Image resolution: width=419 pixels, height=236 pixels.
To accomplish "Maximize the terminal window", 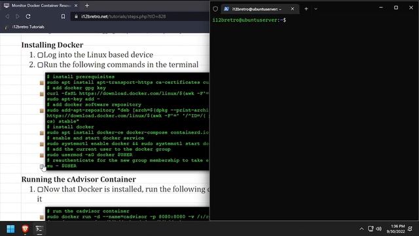I will pos(396,8).
